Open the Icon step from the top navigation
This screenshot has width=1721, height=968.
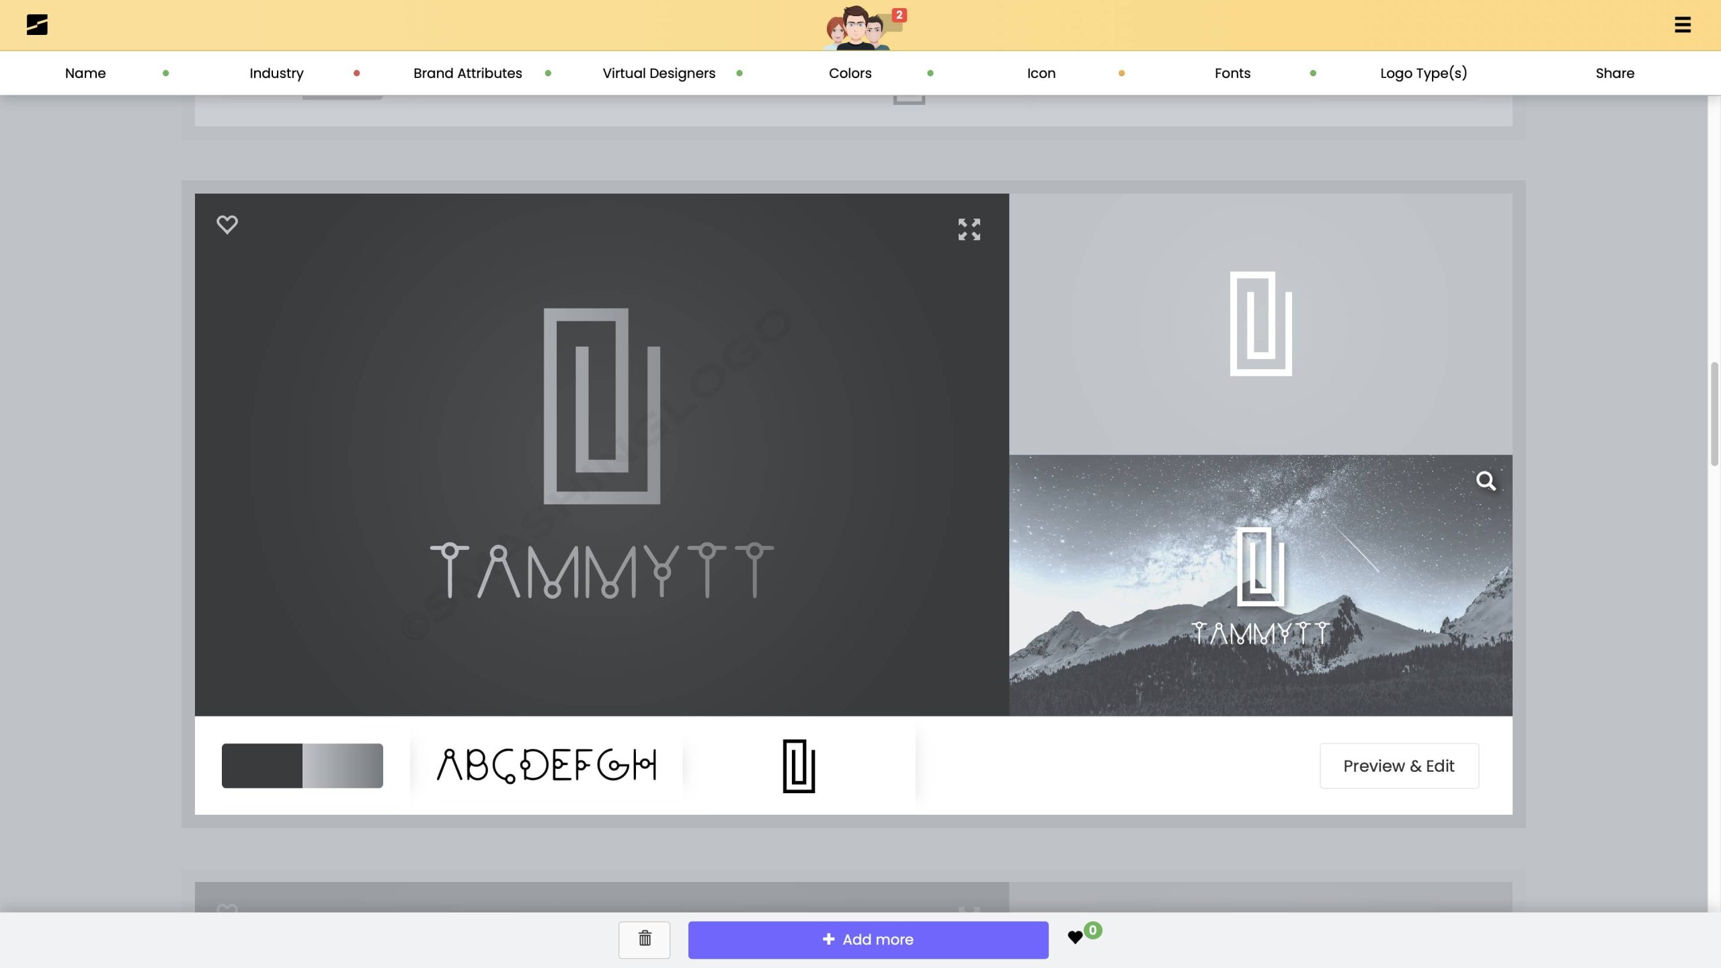coord(1041,73)
